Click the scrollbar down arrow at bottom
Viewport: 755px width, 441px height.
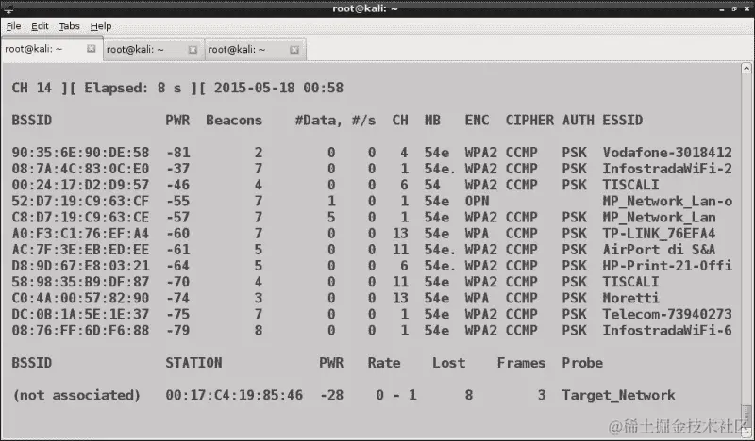pyautogui.click(x=747, y=433)
